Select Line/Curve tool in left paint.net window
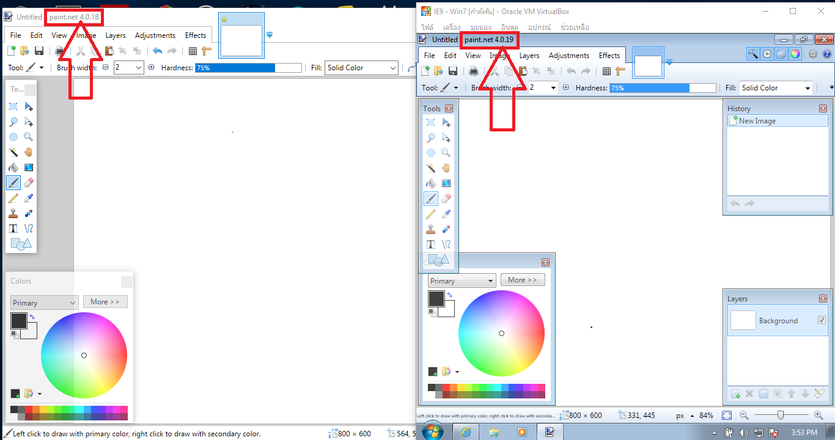 pos(28,229)
